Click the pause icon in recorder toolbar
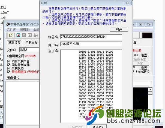Image resolution: width=165 pixels, height=128 pixels. pos(24,35)
